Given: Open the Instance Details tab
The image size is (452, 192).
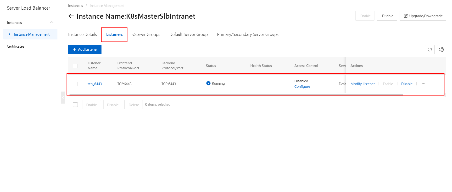Looking at the screenshot, I should (83, 34).
